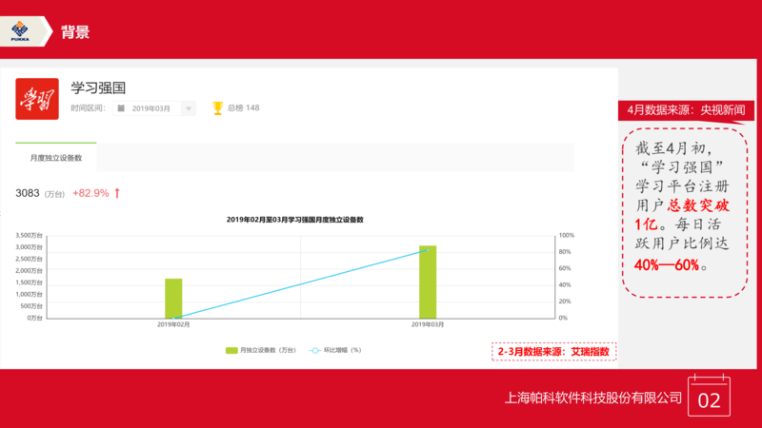Switch to 月度独立设备数 tab
Image resolution: width=762 pixels, height=428 pixels.
point(56,157)
